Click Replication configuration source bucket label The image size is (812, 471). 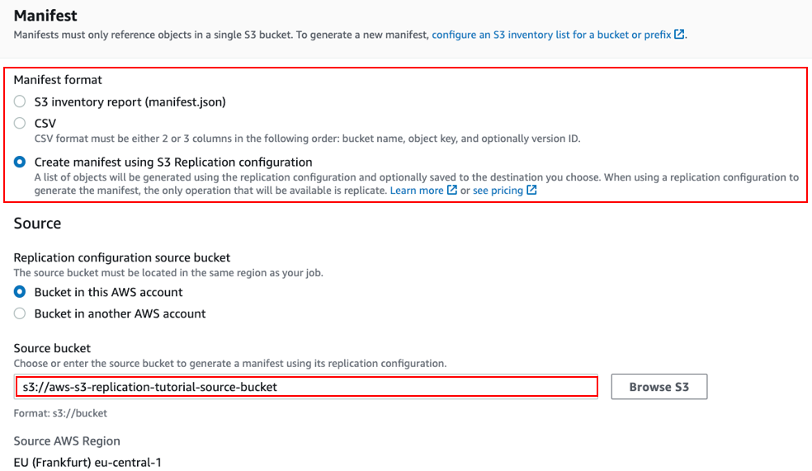click(122, 257)
